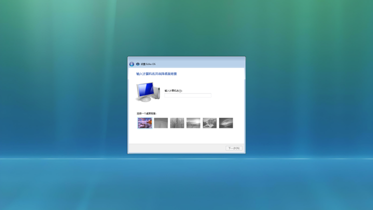The image size is (373, 210).
Task: Choose the vertical tree trunks wallpaper
Action: (177, 123)
